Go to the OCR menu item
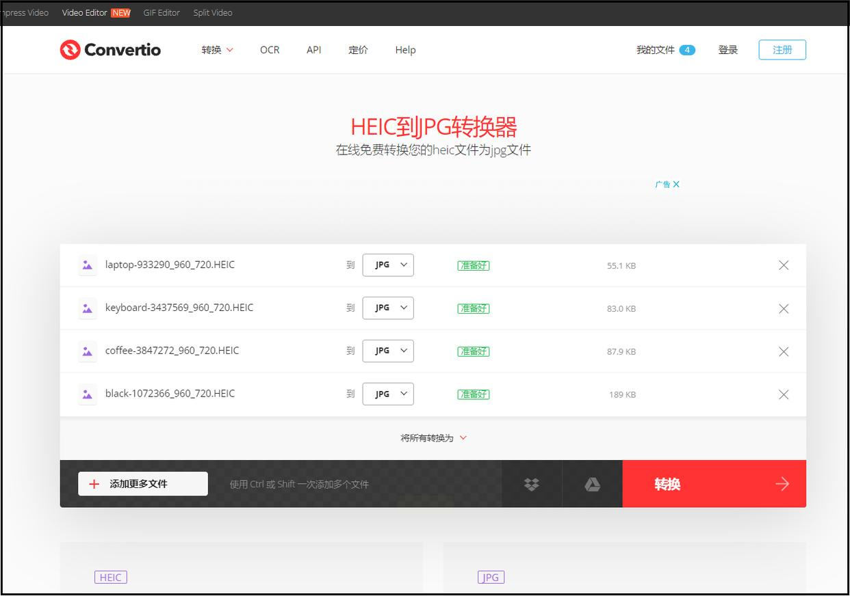Viewport: 850px width, 596px height. tap(270, 50)
